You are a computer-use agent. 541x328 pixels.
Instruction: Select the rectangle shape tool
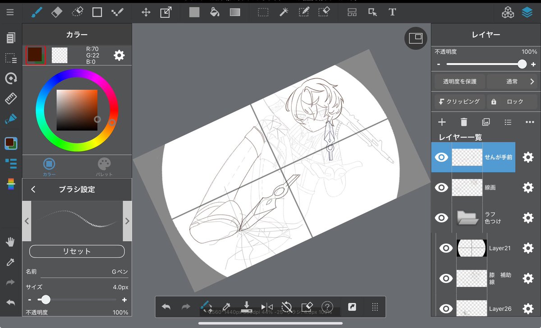tap(97, 12)
